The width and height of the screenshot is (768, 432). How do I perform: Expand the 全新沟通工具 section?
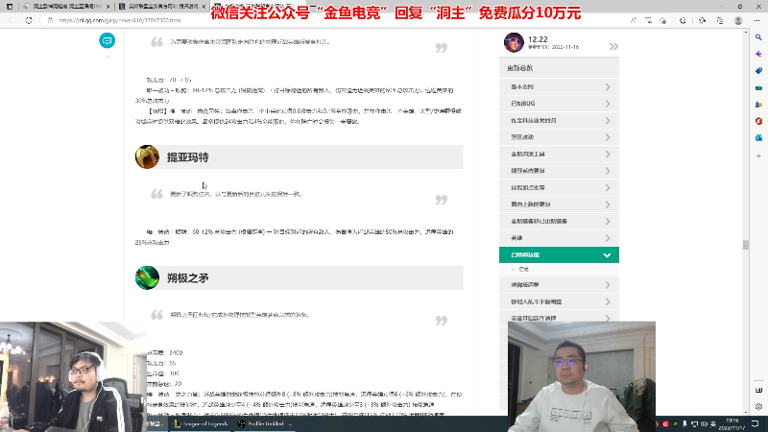pos(559,154)
